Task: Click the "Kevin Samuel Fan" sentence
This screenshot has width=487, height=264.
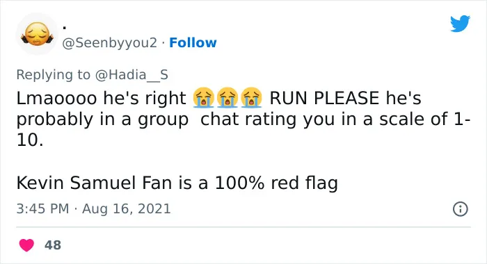Action: coord(177,183)
